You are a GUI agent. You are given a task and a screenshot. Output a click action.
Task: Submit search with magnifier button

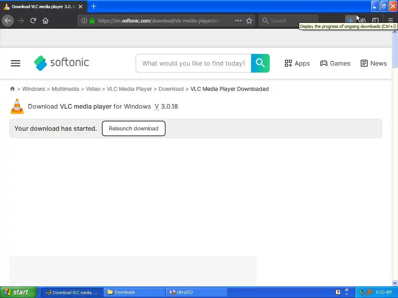260,63
